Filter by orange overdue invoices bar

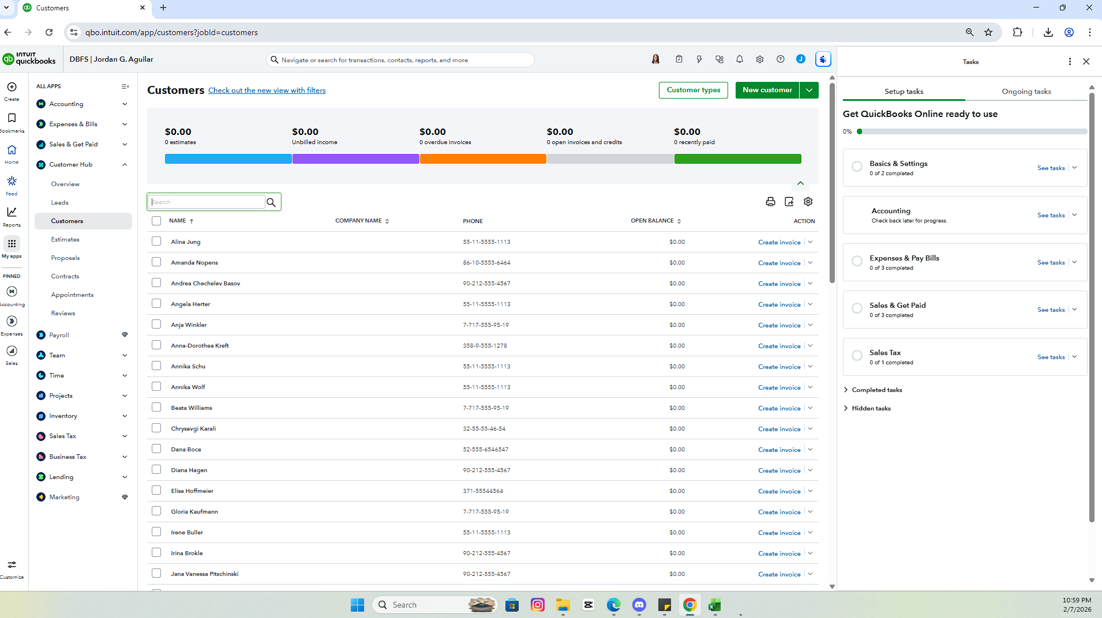click(x=483, y=159)
